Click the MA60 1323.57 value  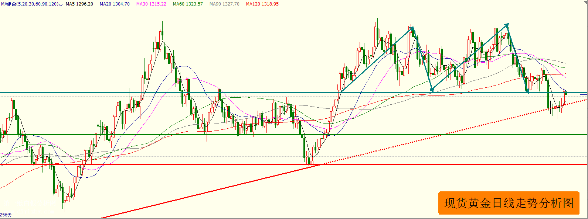pyautogui.click(x=188, y=4)
